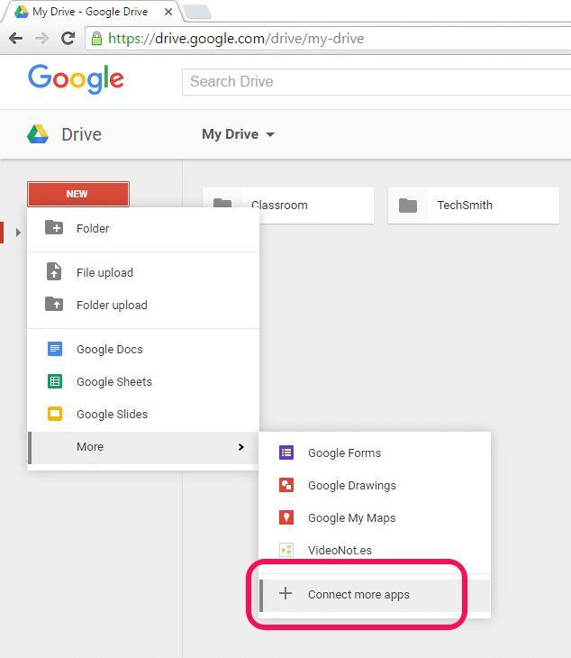Choose Folder upload menu item
571x658 pixels.
[143, 305]
